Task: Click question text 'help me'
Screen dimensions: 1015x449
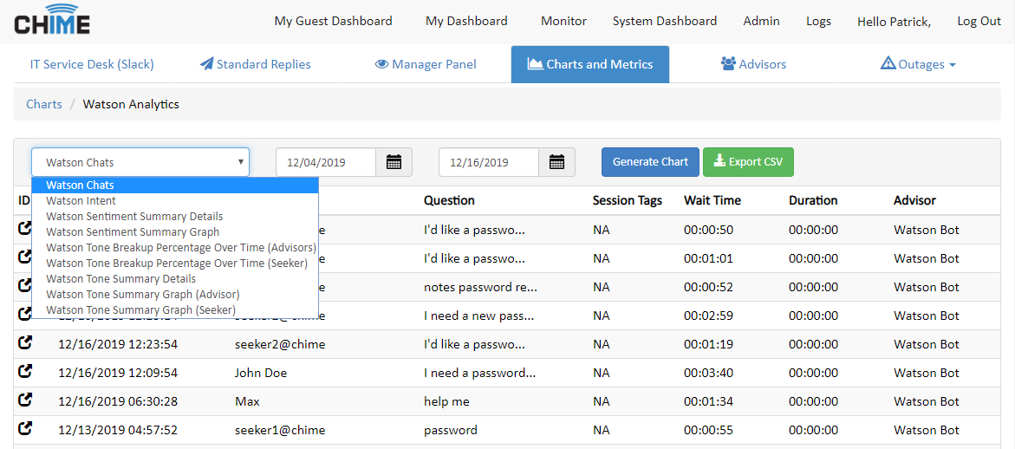Action: click(446, 402)
